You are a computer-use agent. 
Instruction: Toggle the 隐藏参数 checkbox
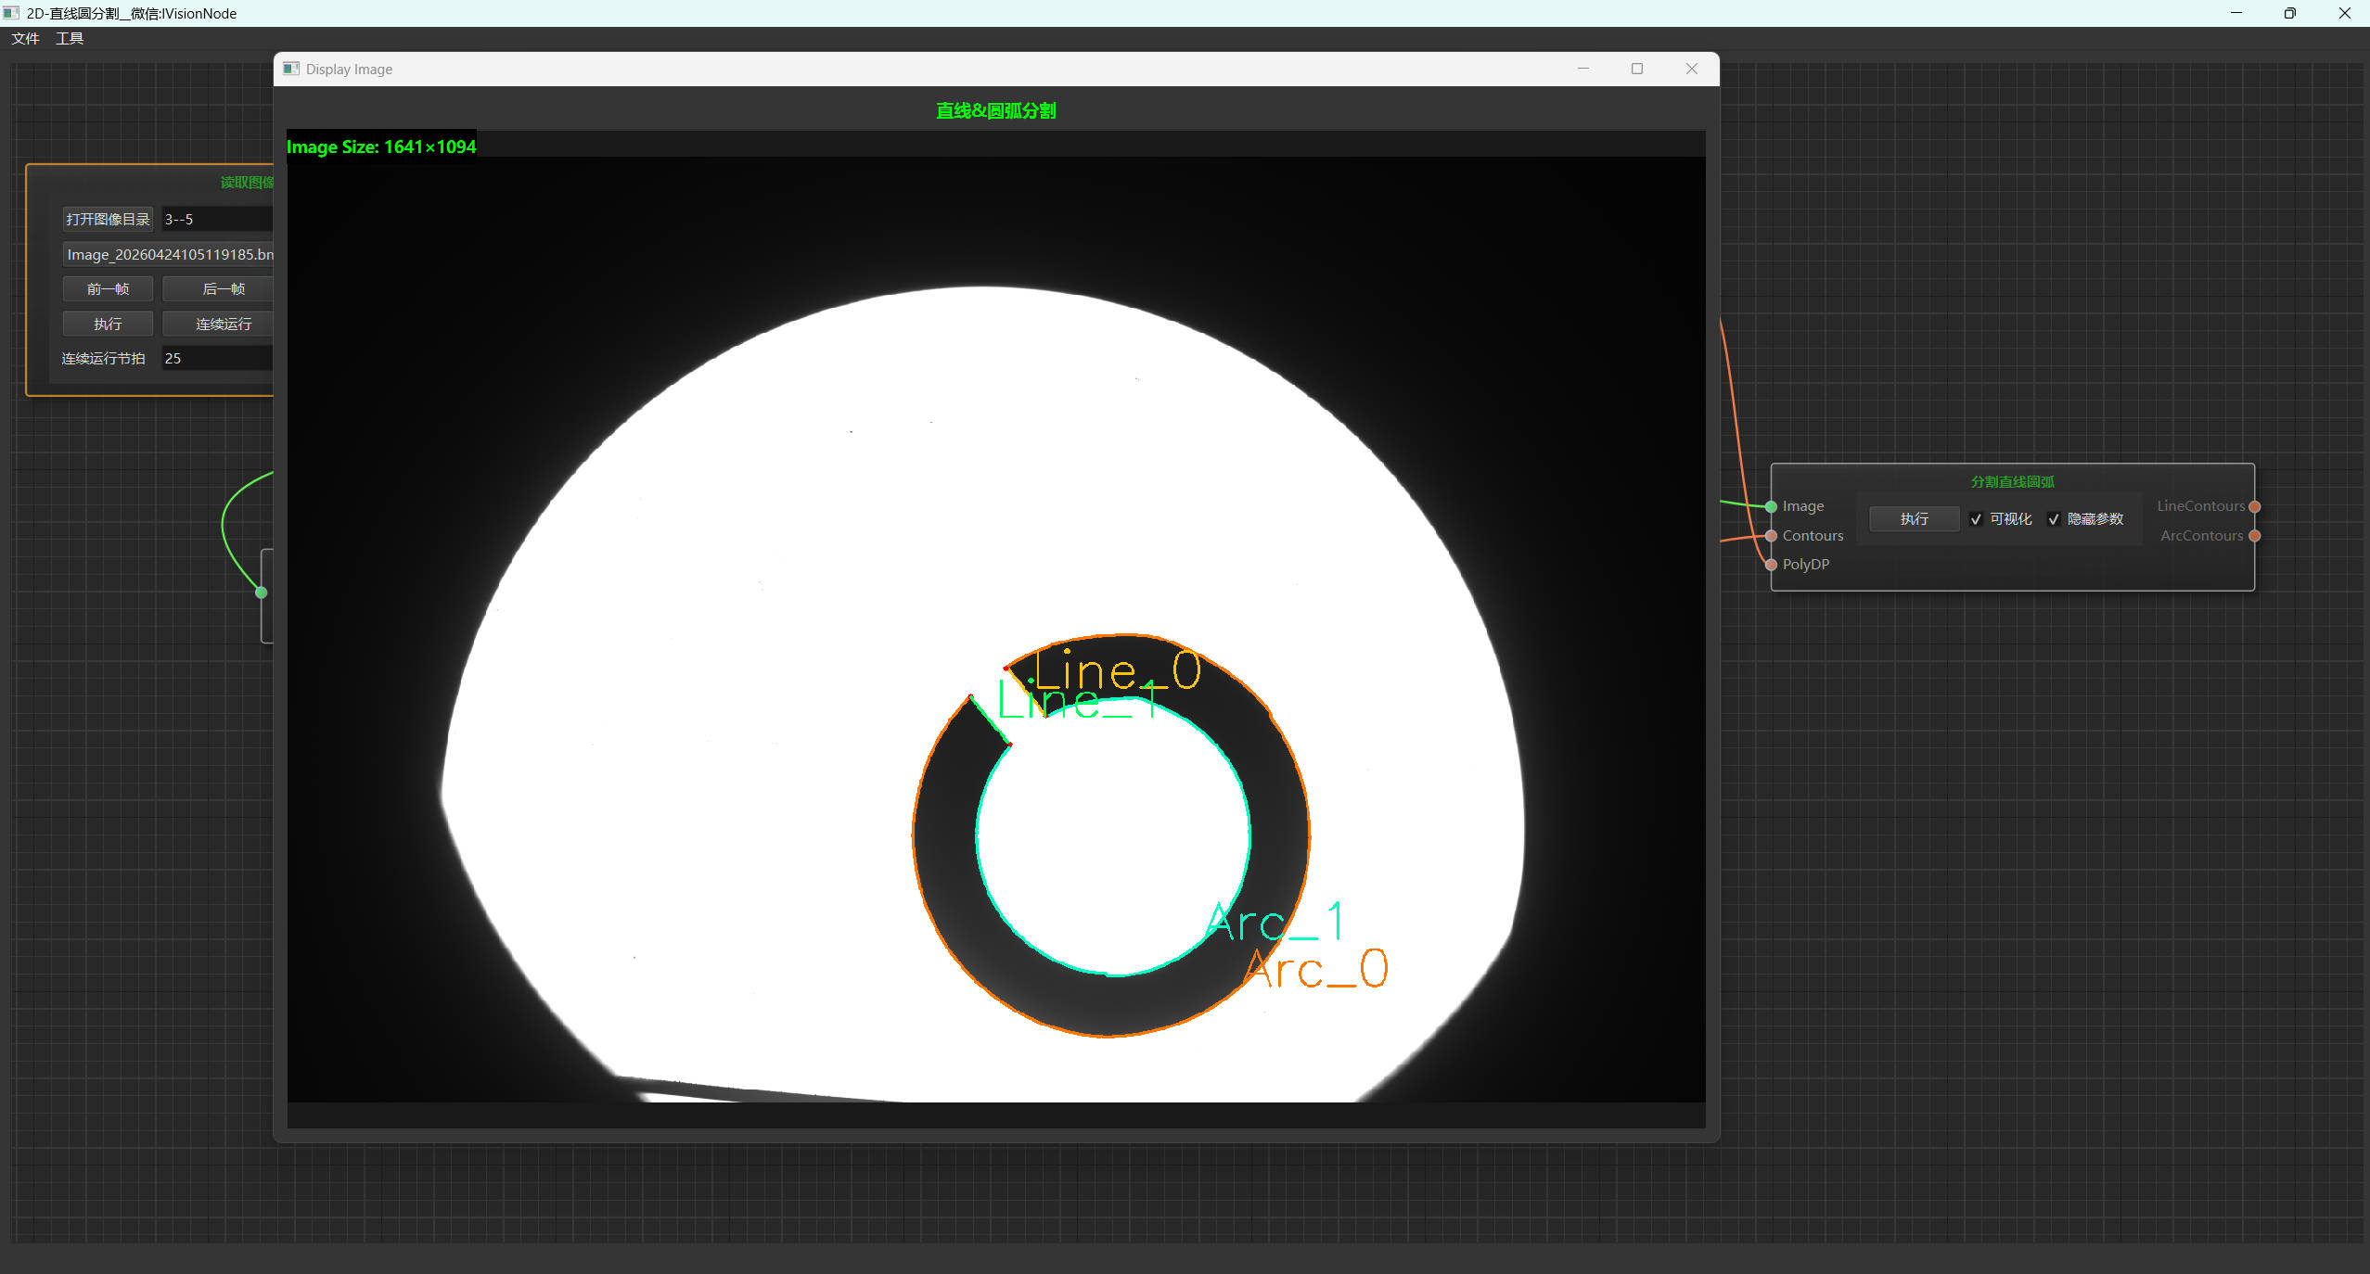(2054, 519)
